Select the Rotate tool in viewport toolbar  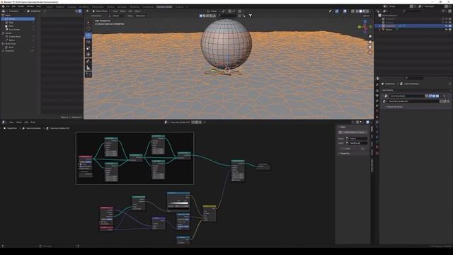[88, 42]
